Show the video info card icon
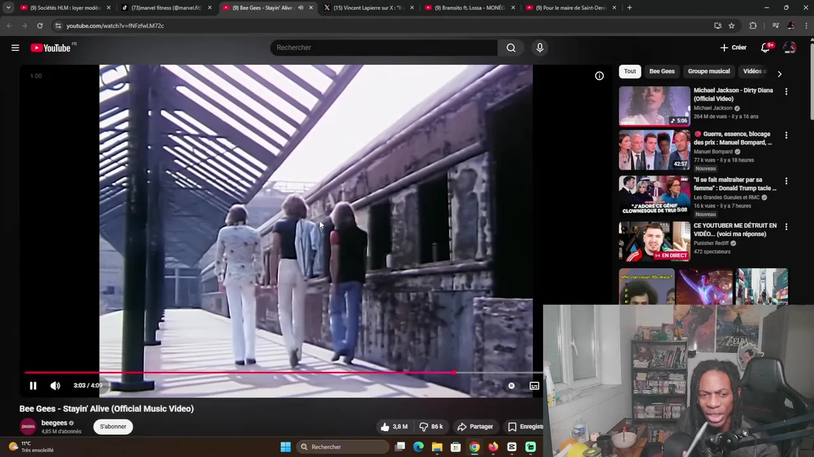Screen dimensions: 814x457 pos(599,76)
